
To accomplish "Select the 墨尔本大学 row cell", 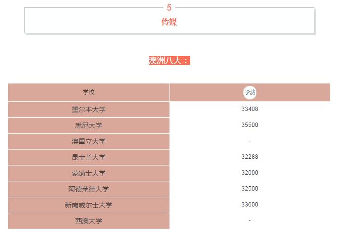I will click(89, 110).
